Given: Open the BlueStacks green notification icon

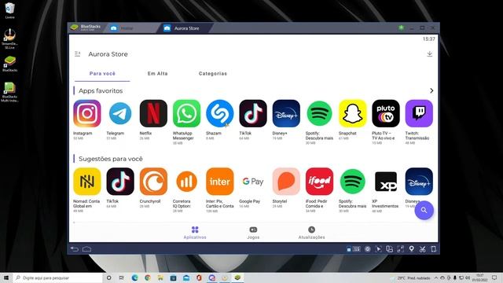Looking at the screenshot, I should coord(401,28).
